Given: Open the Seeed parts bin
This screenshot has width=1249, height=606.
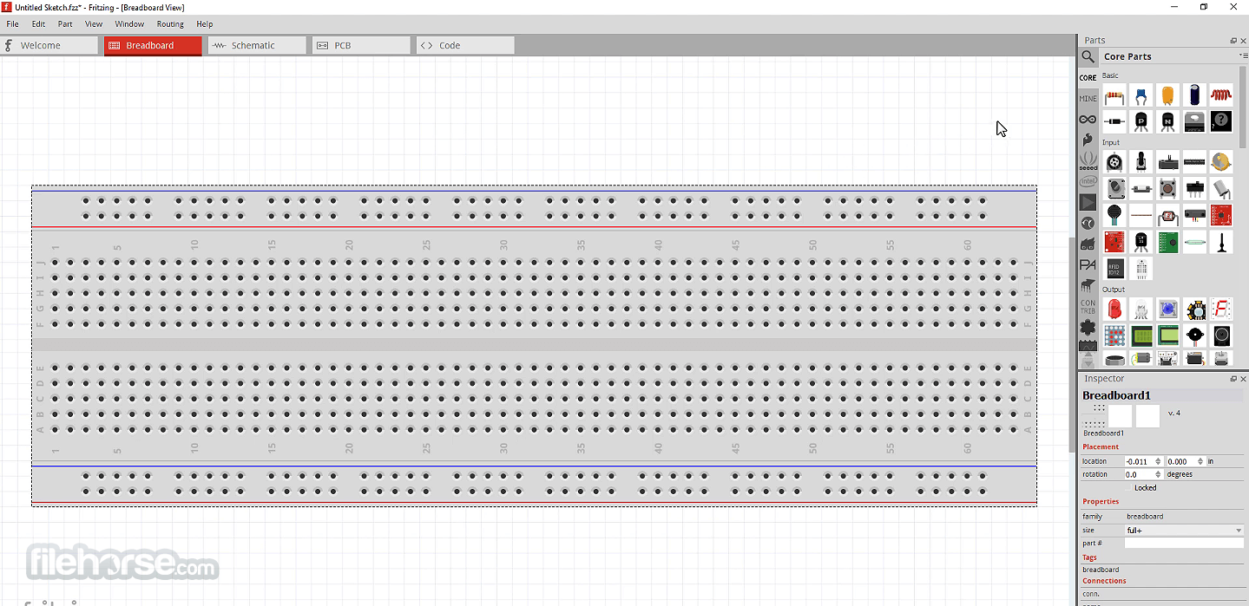Looking at the screenshot, I should (x=1088, y=161).
